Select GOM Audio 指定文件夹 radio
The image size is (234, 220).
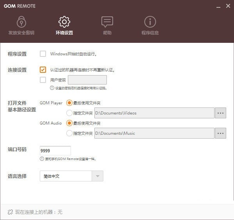click(x=69, y=133)
